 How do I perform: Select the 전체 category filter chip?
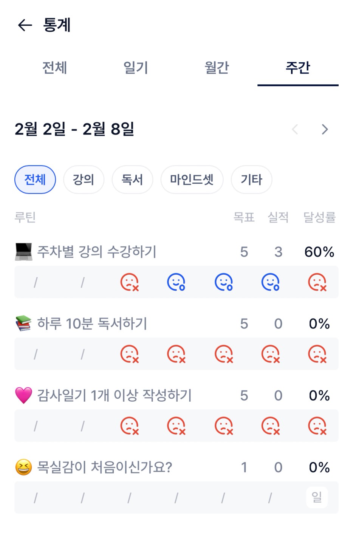coord(35,180)
